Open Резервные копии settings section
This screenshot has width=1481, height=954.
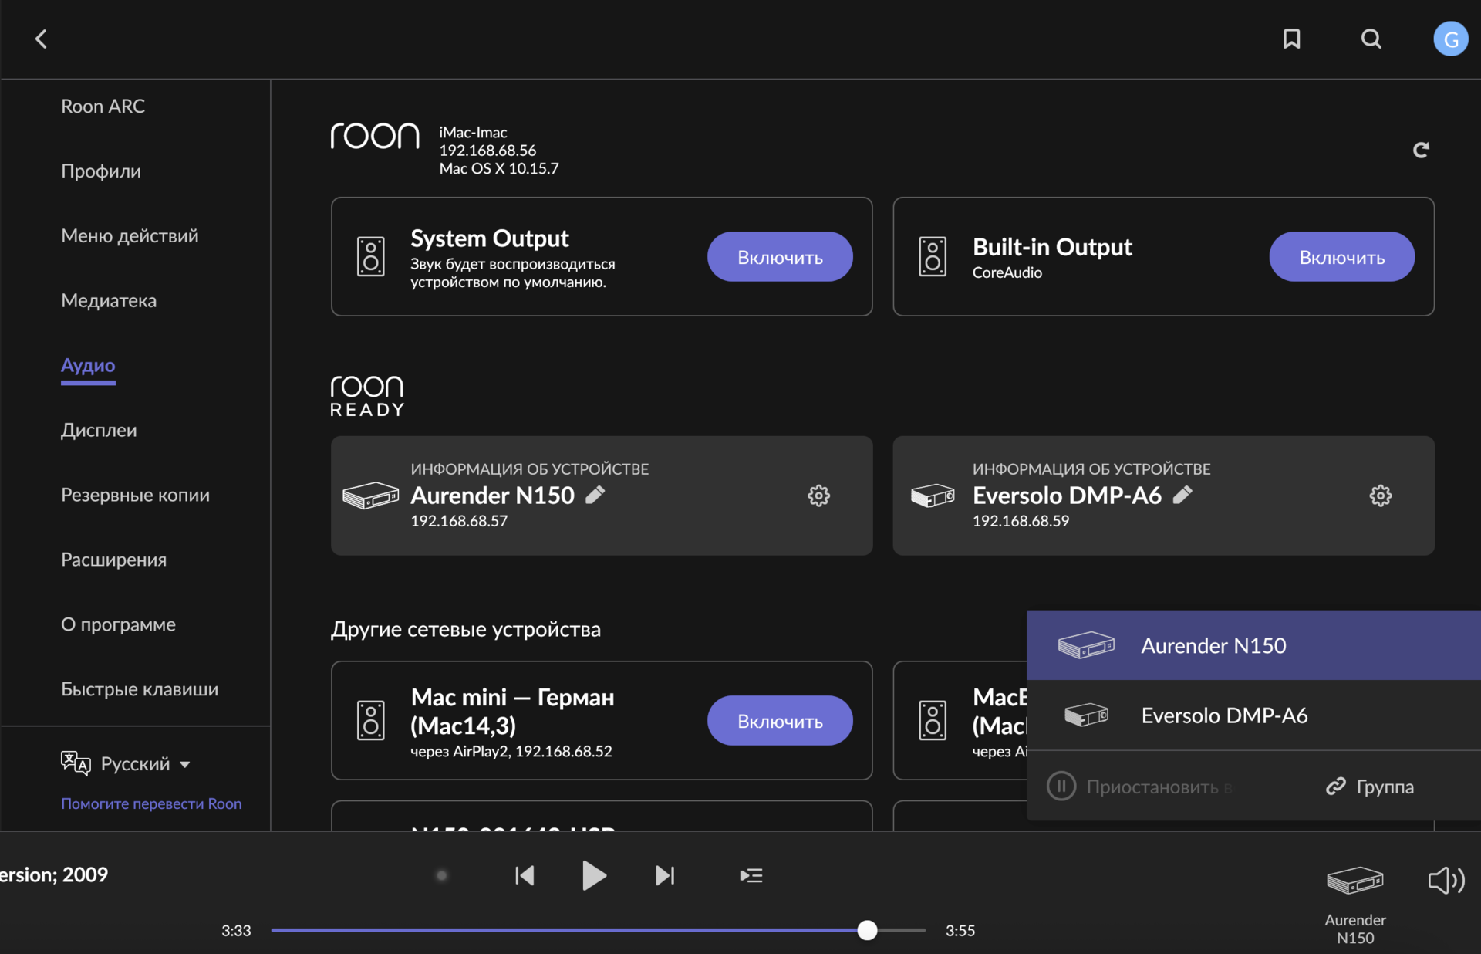tap(135, 495)
